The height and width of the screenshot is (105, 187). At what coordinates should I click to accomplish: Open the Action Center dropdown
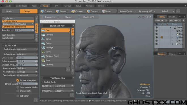click(x=127, y=11)
